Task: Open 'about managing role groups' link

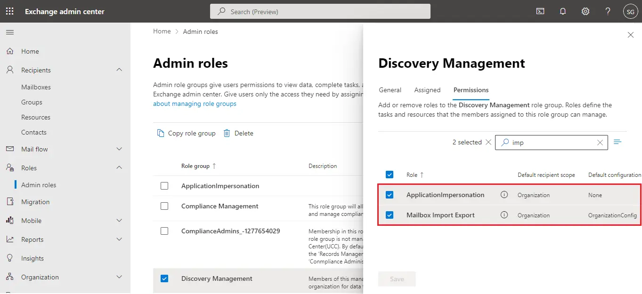Action: (x=195, y=103)
